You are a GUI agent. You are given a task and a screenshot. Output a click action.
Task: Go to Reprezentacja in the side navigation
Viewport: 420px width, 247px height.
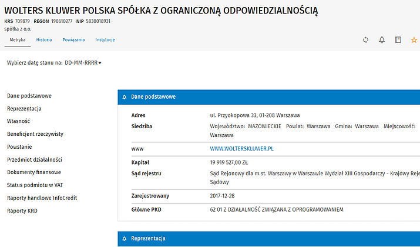pos(24,109)
